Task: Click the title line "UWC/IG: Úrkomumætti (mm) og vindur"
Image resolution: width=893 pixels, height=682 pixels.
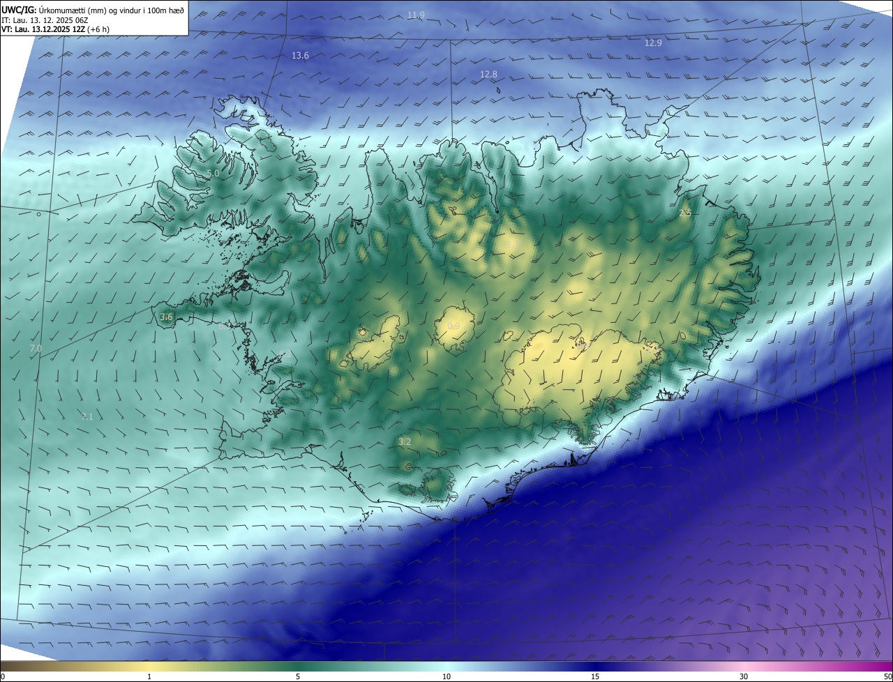Action: (93, 10)
